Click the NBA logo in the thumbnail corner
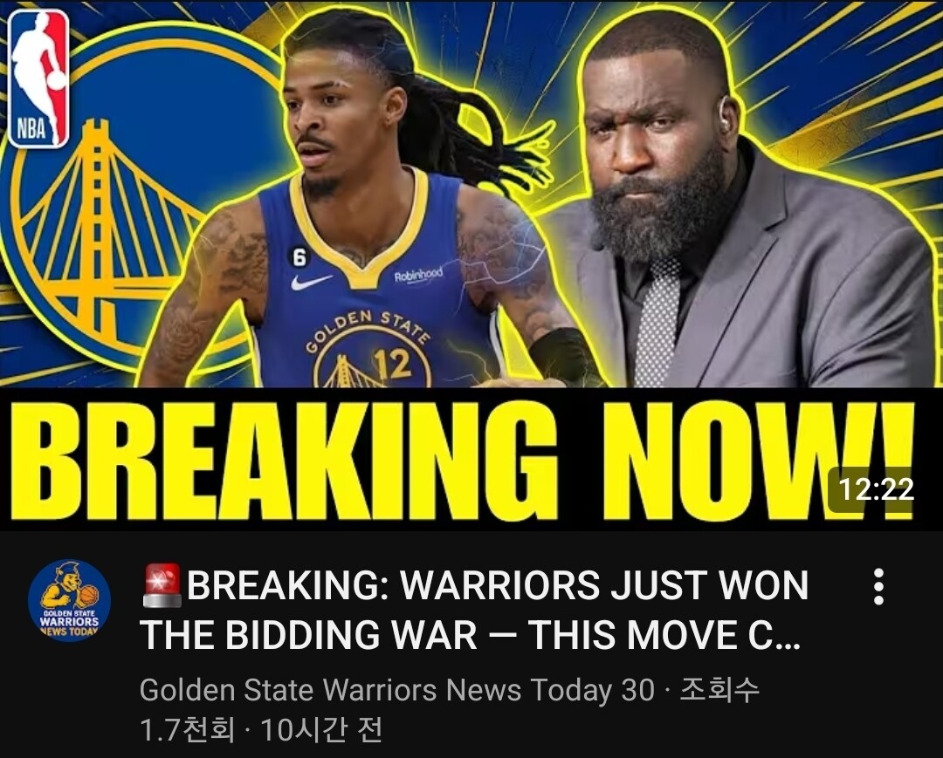 coord(38,79)
